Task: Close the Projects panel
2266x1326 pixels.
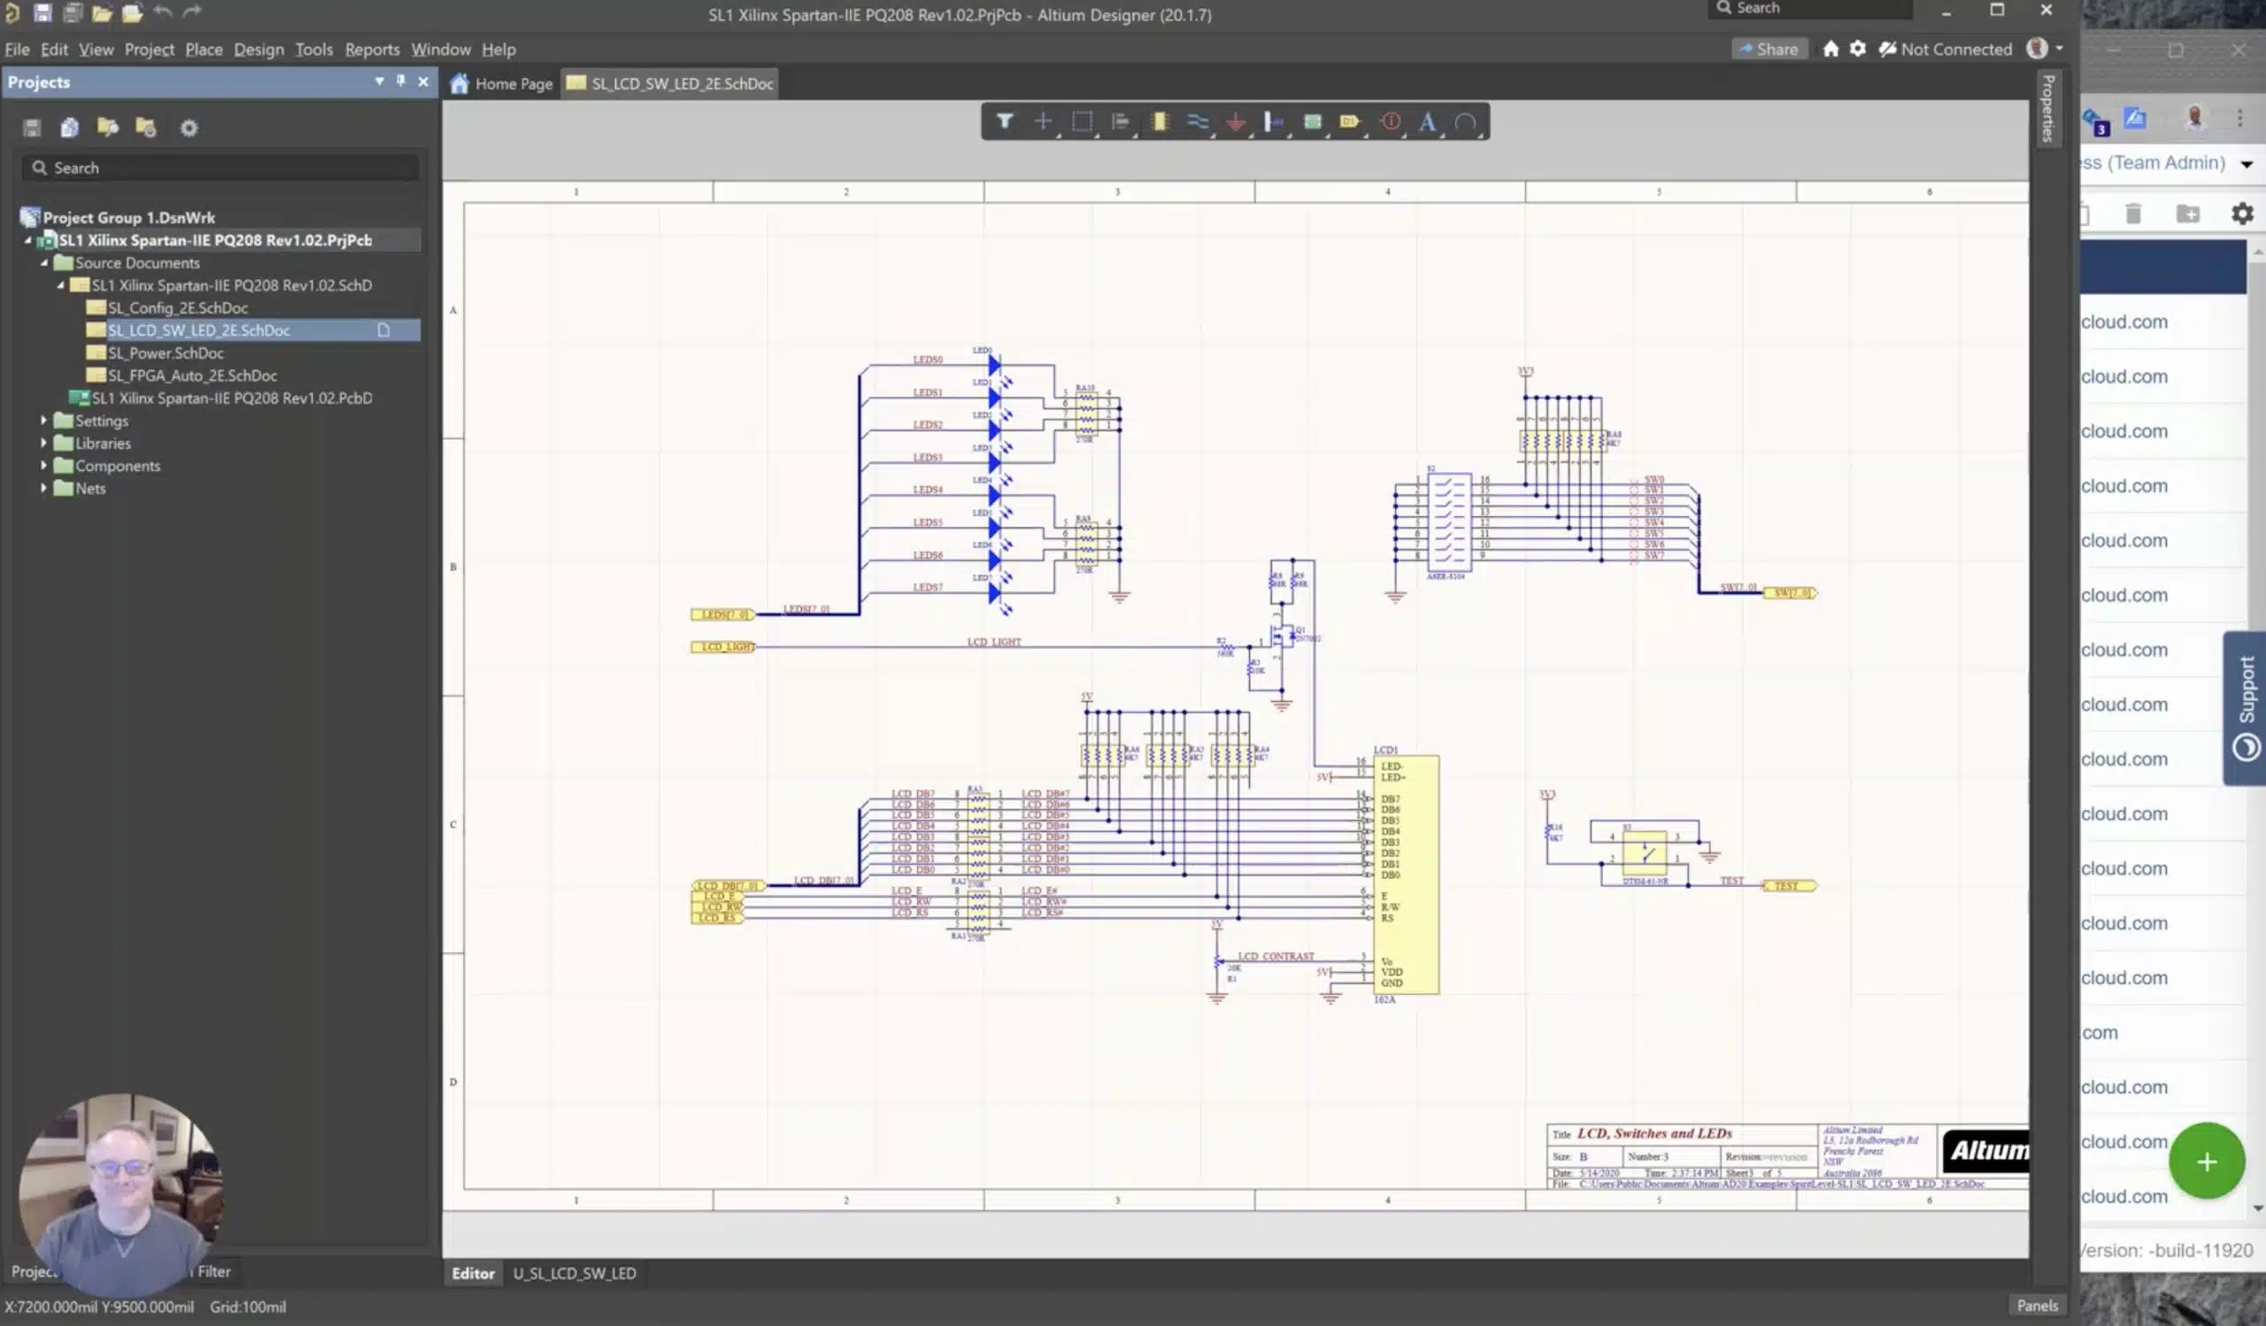Action: pos(422,81)
